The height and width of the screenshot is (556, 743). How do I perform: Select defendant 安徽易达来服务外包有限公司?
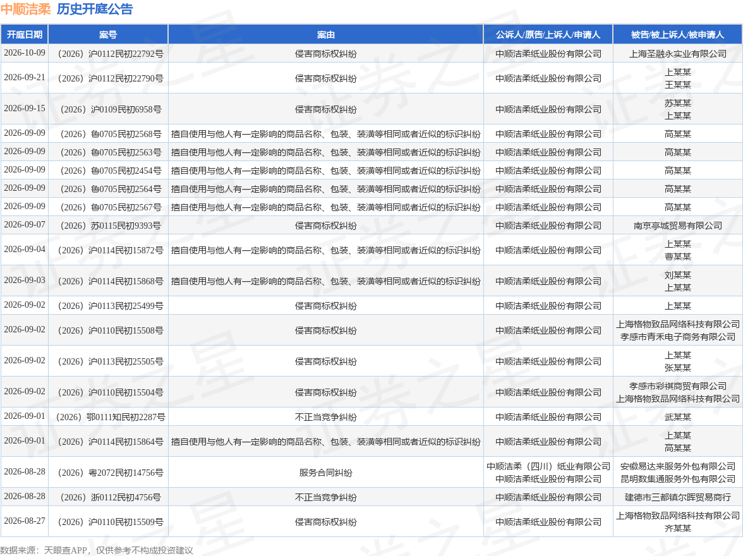click(677, 466)
